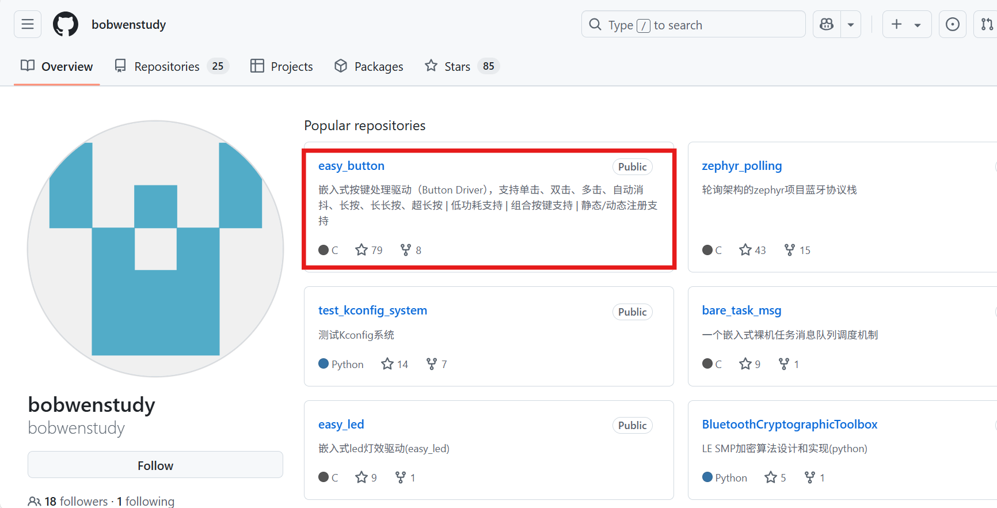View BluetoothCryptographicToolbox's 5 stargazers
997x508 pixels.
[x=775, y=477]
